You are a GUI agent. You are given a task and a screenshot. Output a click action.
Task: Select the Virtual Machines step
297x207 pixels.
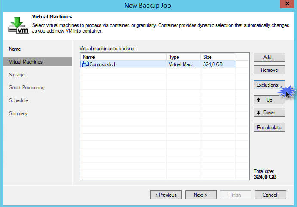tap(26, 62)
